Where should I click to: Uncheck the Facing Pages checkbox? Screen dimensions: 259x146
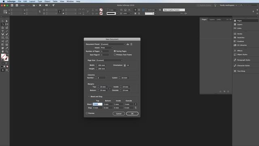click(115, 51)
